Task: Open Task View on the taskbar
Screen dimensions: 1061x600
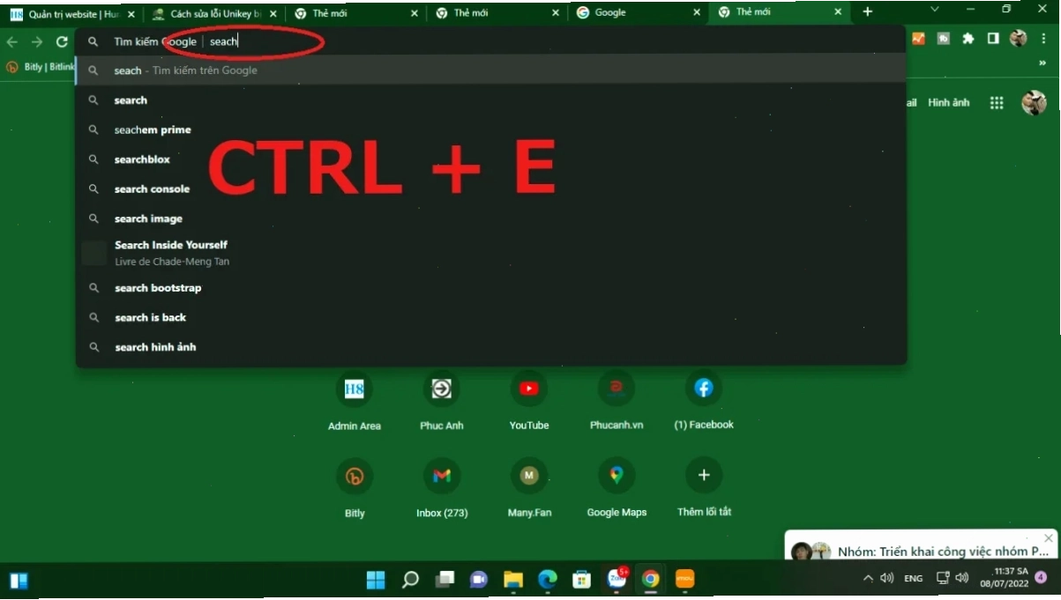Action: point(445,579)
